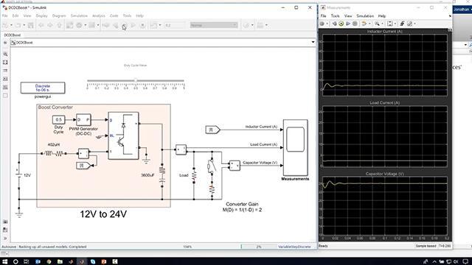
Task: Click the powergui Discrete block
Action: [43, 88]
